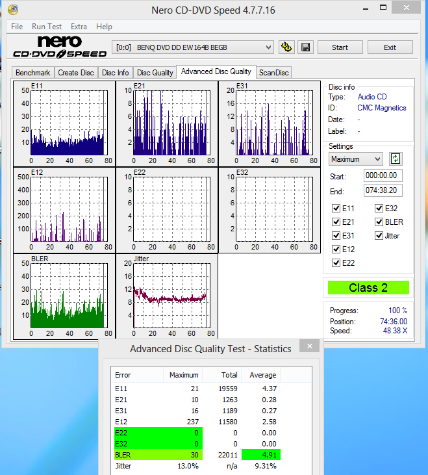
Task: Click the green refresh settings icon
Action: 396,159
